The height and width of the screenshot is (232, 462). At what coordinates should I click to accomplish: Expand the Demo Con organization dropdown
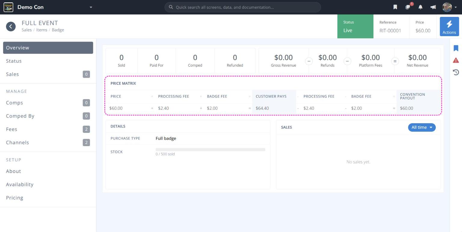coord(91,7)
